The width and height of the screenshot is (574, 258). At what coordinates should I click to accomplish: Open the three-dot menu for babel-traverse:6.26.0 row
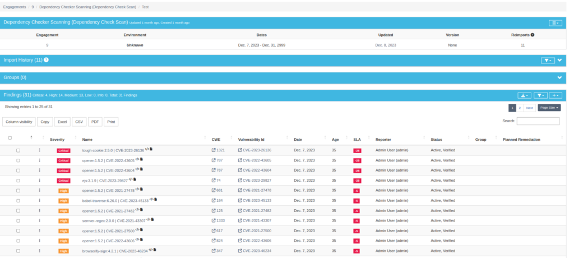click(39, 200)
